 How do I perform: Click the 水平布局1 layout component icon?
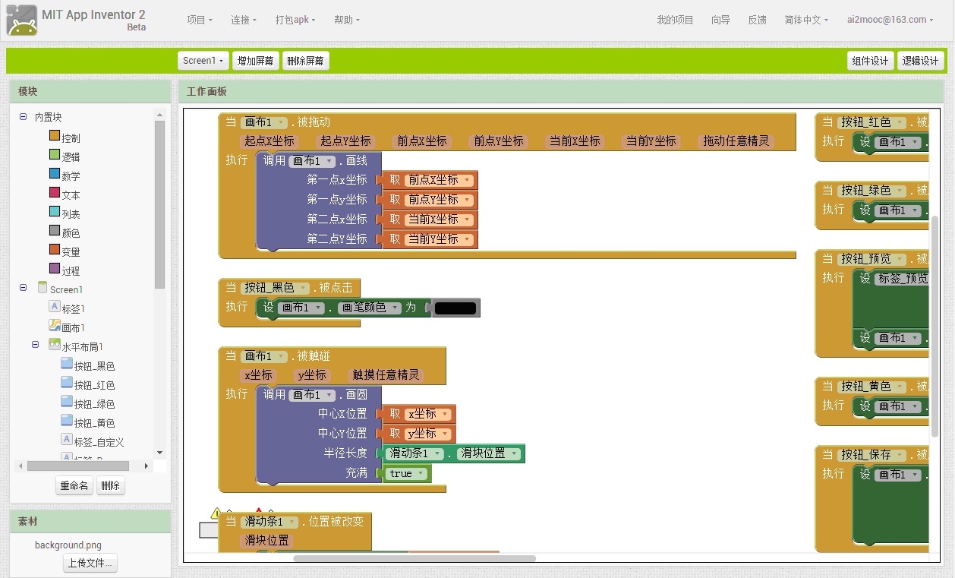(55, 345)
